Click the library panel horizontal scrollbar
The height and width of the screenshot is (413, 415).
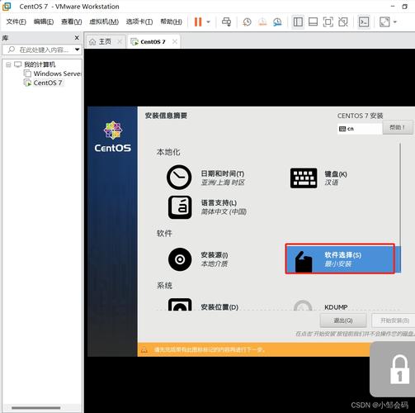coord(36,408)
